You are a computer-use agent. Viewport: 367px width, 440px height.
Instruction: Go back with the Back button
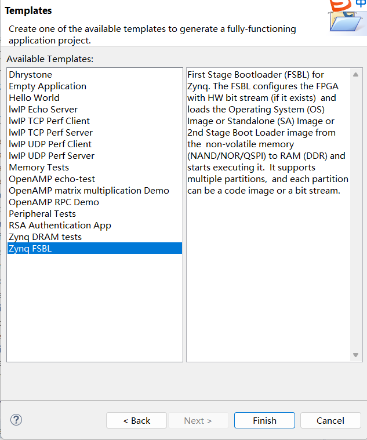point(136,420)
